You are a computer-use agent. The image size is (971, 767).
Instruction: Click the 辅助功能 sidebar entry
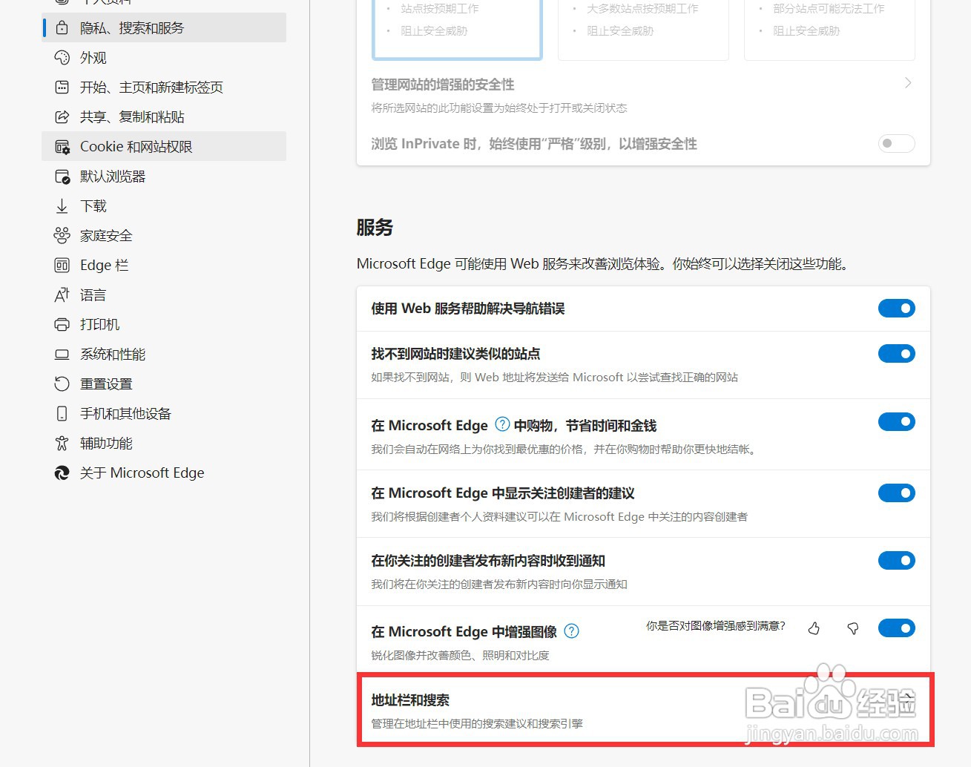[106, 443]
